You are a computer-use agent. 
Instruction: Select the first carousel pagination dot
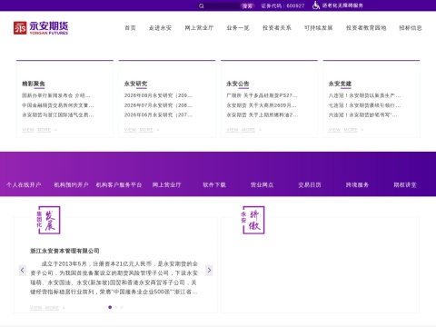click(x=110, y=307)
